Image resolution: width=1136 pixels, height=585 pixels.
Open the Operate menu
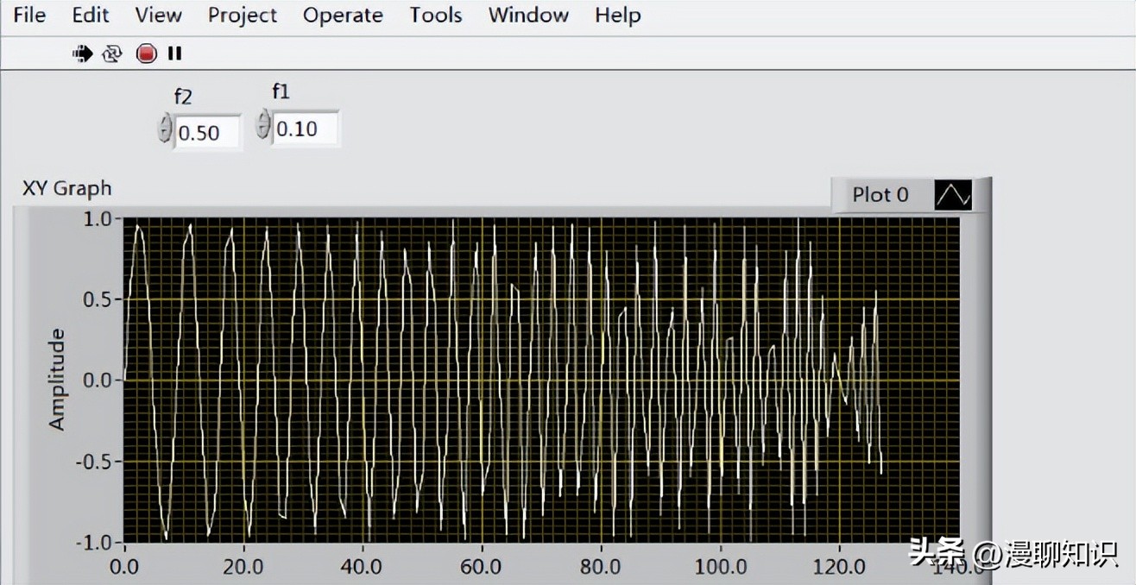tap(343, 15)
